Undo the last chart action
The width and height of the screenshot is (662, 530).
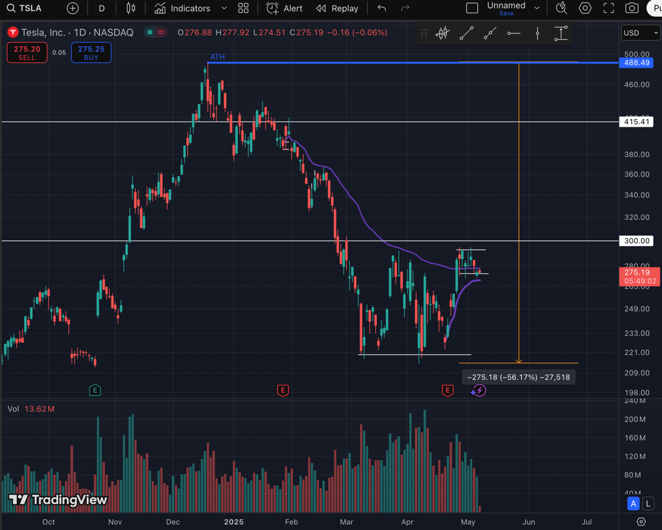pyautogui.click(x=382, y=8)
